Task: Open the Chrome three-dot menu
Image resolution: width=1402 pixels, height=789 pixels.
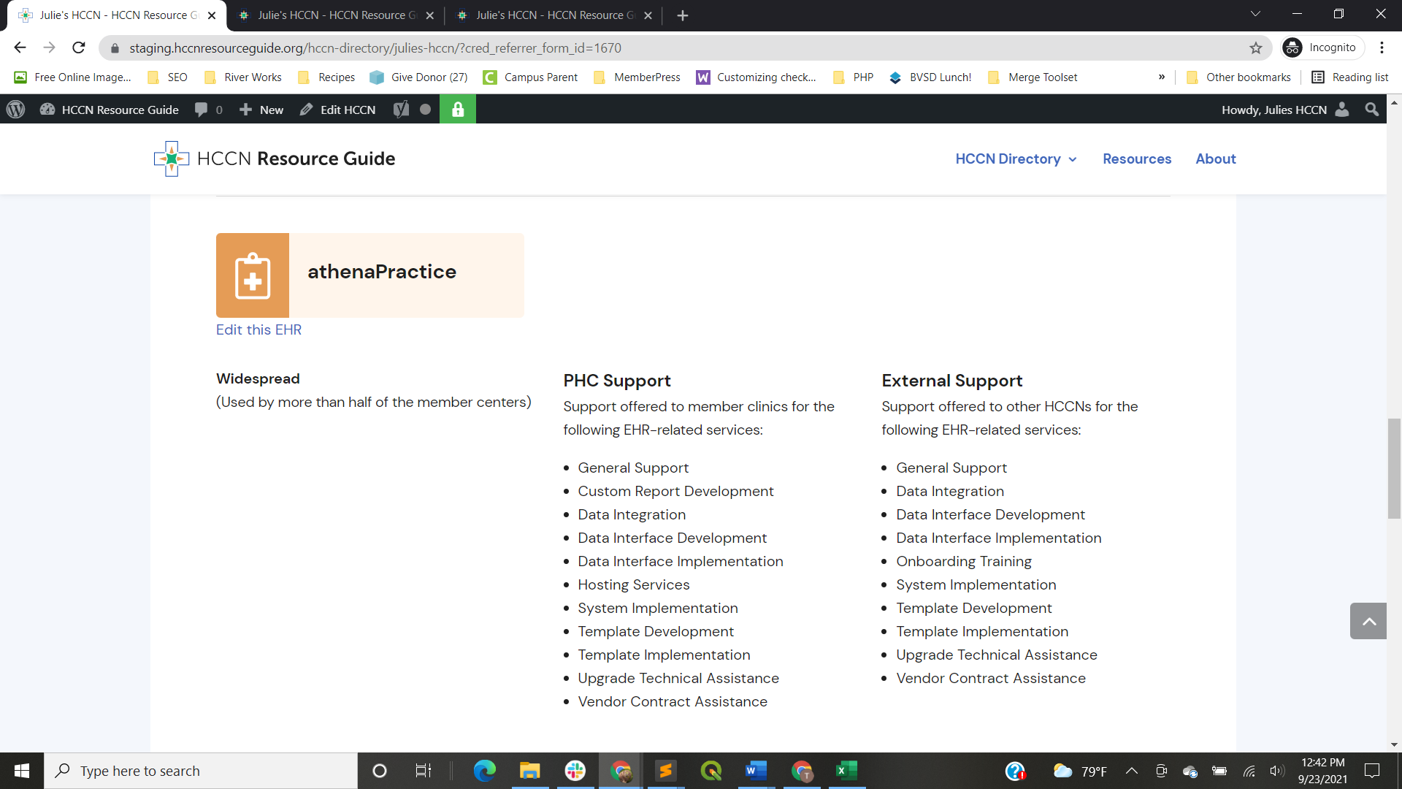Action: [x=1382, y=47]
